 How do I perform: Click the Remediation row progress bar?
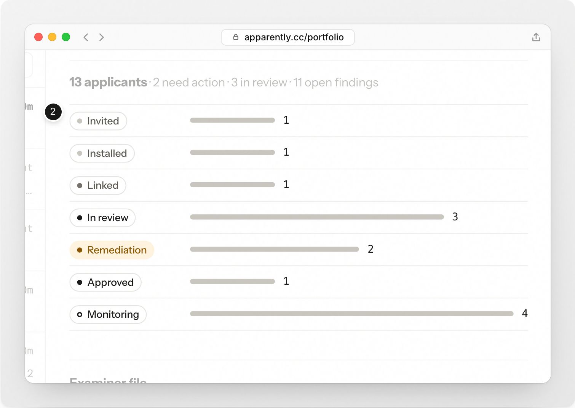click(x=275, y=249)
